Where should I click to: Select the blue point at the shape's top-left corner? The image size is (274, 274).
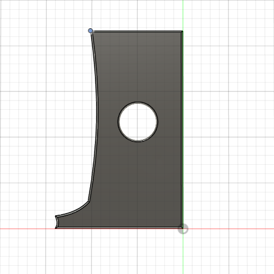coord(91,31)
